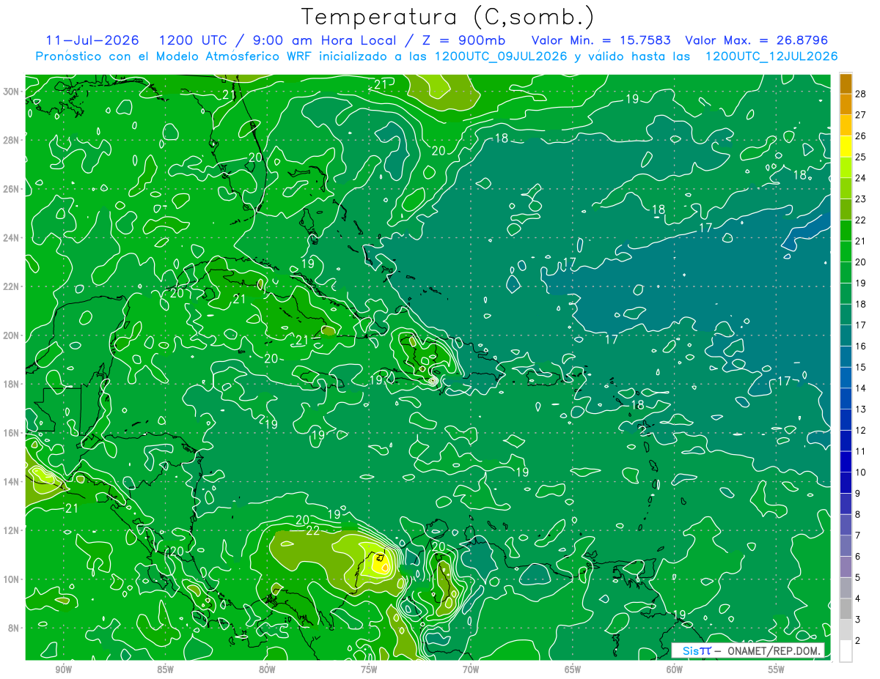Select valid-until time "1200UTC_12JUL2026"
Image resolution: width=880 pixels, height=679 pixels.
(x=771, y=56)
